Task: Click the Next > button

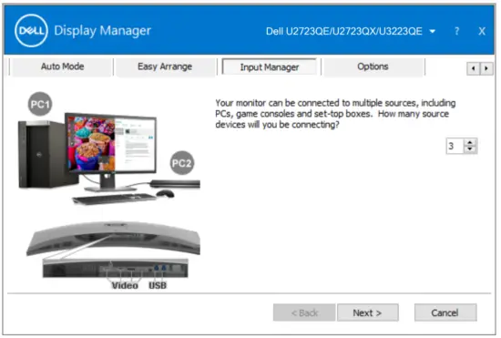Action: (367, 312)
